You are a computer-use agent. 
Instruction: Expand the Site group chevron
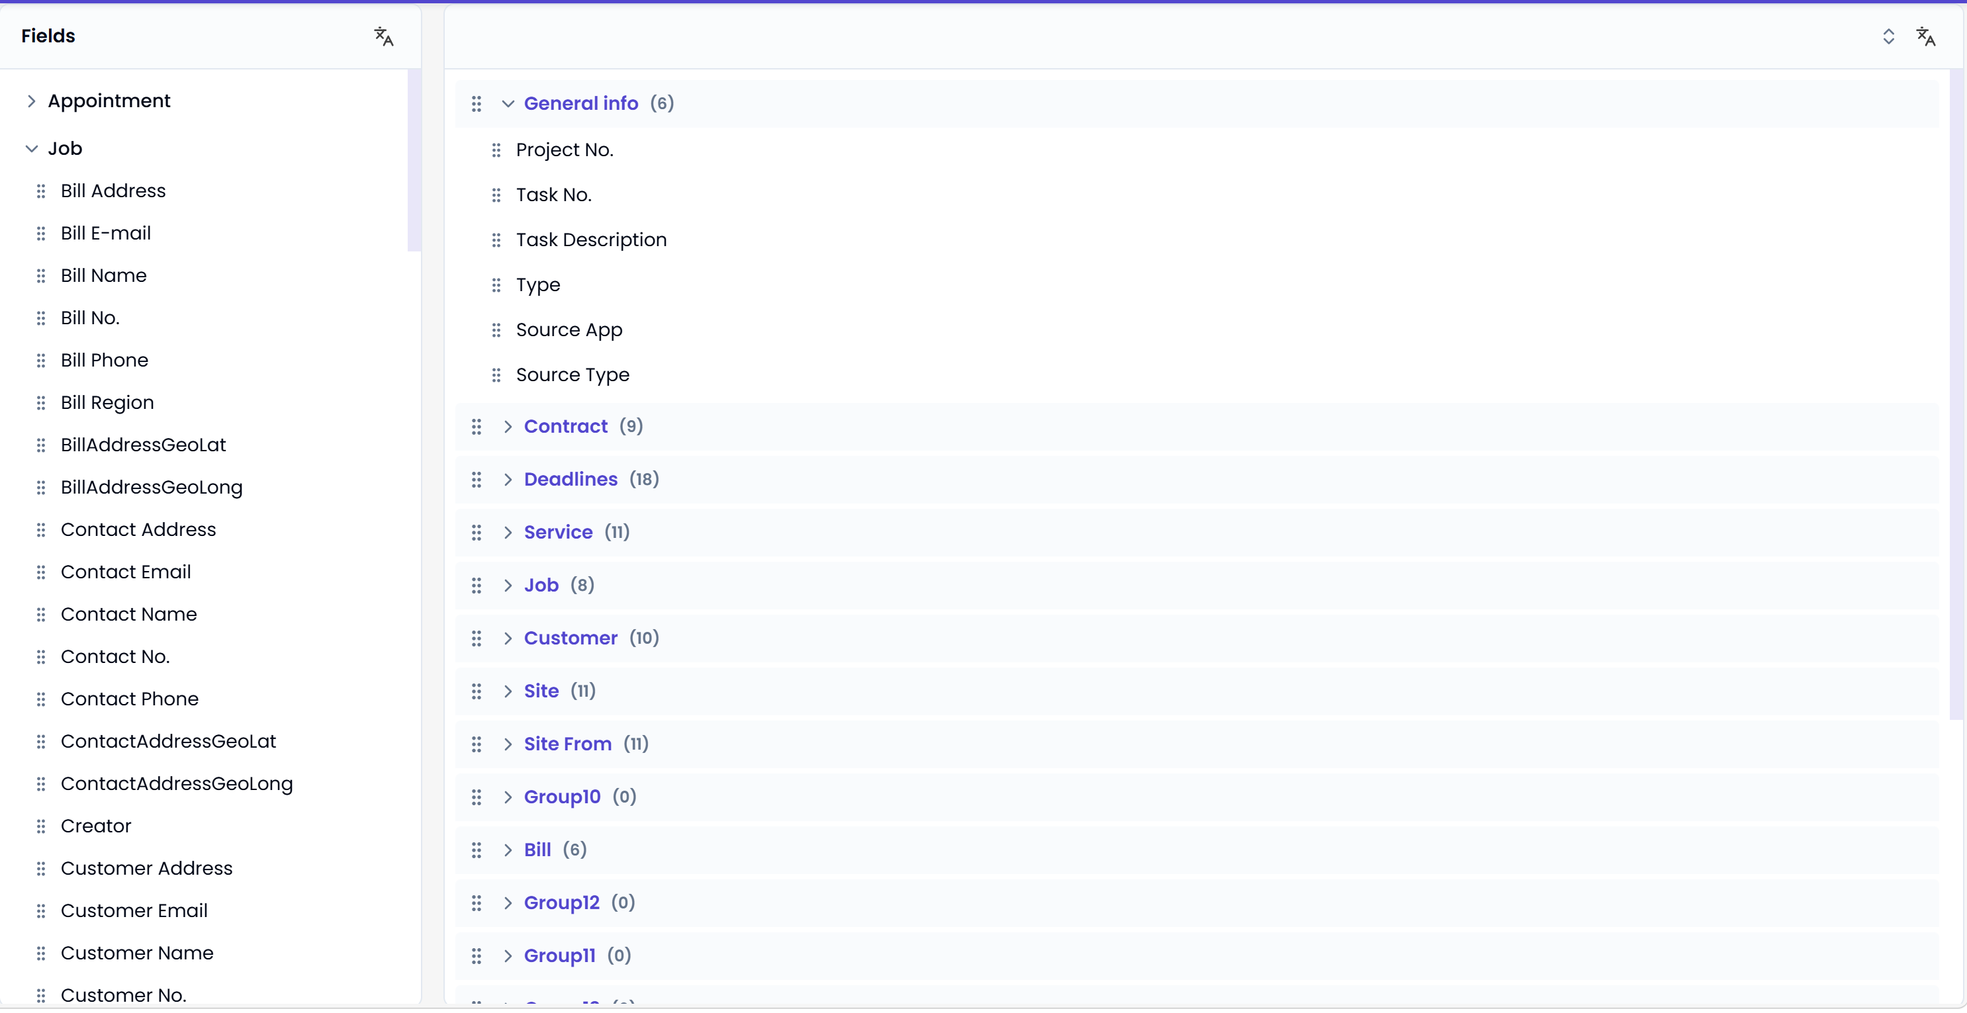508,691
